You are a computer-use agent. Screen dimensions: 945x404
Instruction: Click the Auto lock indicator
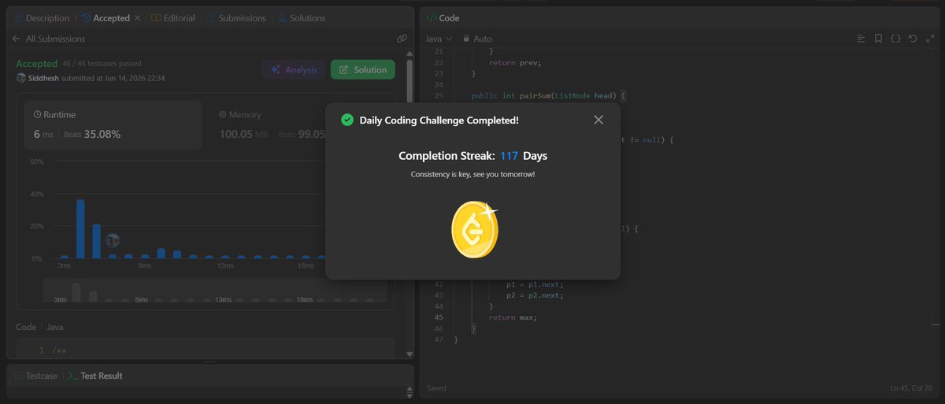pyautogui.click(x=478, y=38)
